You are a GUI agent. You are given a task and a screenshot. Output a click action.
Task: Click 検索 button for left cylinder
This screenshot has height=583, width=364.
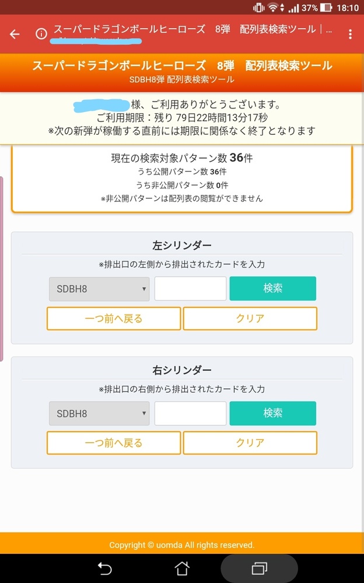(x=273, y=289)
